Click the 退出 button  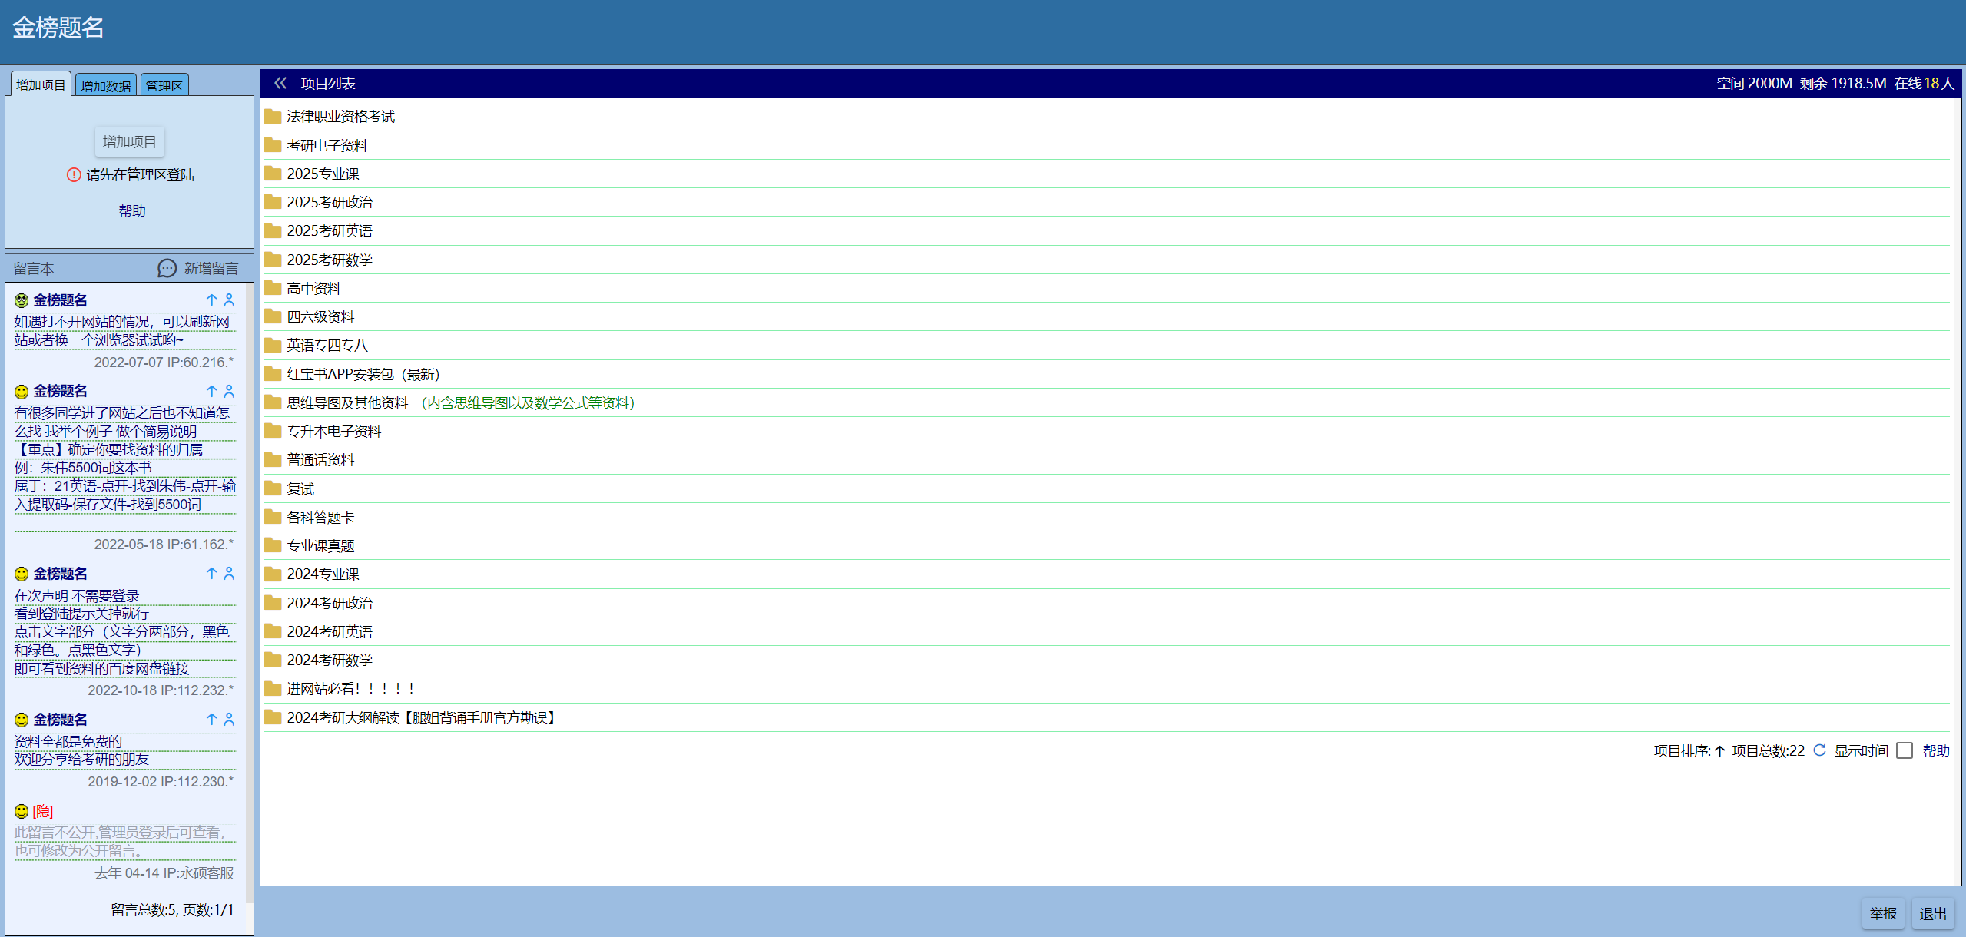click(x=1932, y=913)
